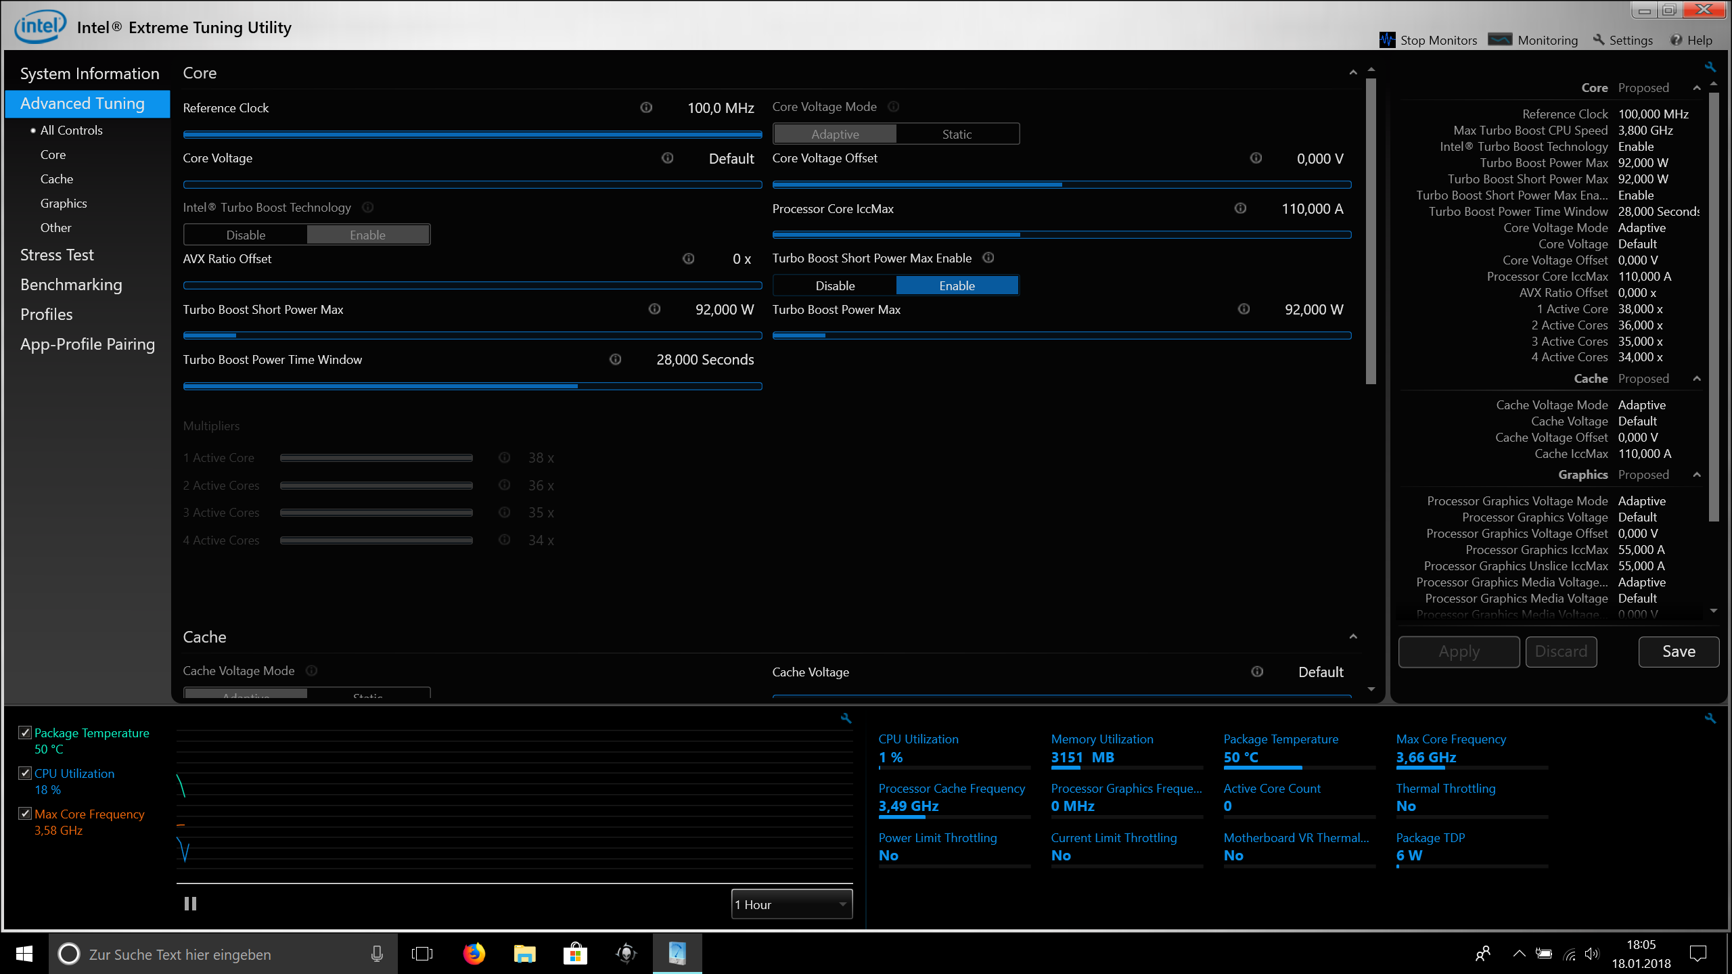
Task: Show info icon for Reference Clock
Action: (646, 108)
